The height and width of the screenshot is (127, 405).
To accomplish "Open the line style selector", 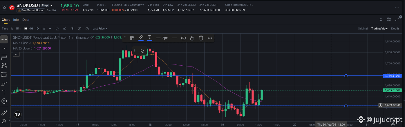I will coord(175,38).
